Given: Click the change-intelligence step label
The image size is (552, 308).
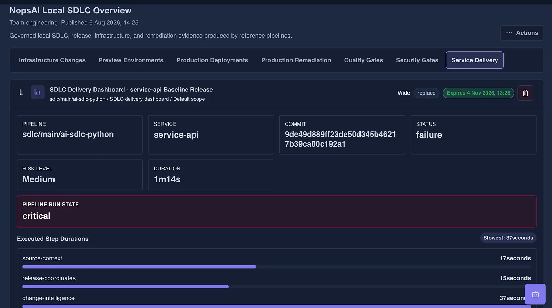Looking at the screenshot, I should coord(48,298).
